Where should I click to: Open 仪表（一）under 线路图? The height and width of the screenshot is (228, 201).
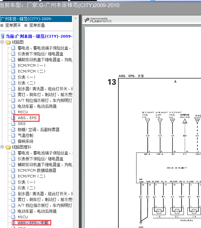[x=27, y=77]
